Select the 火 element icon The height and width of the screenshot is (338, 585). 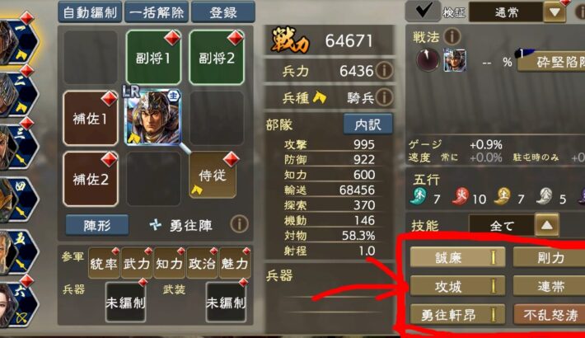[x=460, y=196]
